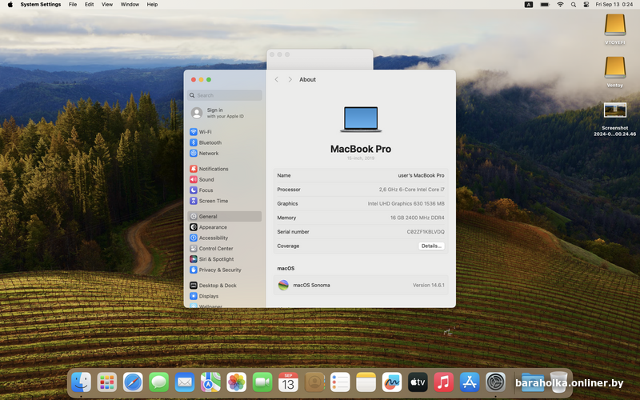Open Finder from the Dock
Screen dimensions: 640x400
81,382
